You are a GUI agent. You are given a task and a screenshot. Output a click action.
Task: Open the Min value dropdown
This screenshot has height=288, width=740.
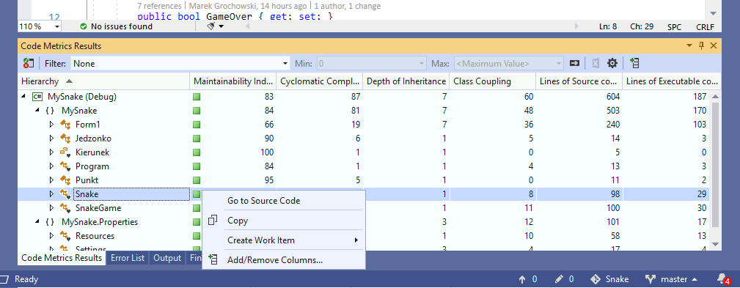(422, 64)
